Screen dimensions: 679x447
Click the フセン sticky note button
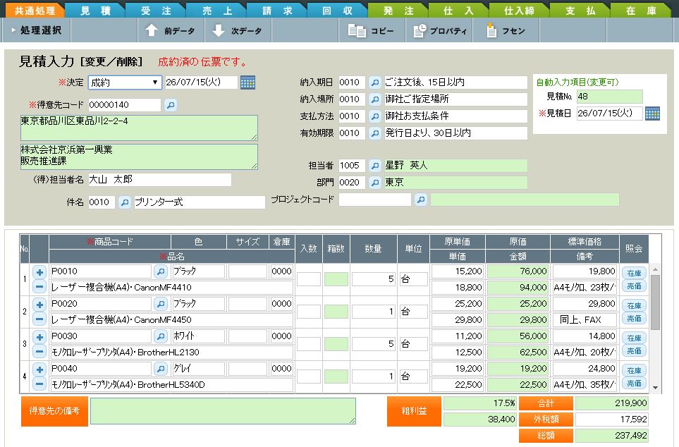click(x=506, y=30)
